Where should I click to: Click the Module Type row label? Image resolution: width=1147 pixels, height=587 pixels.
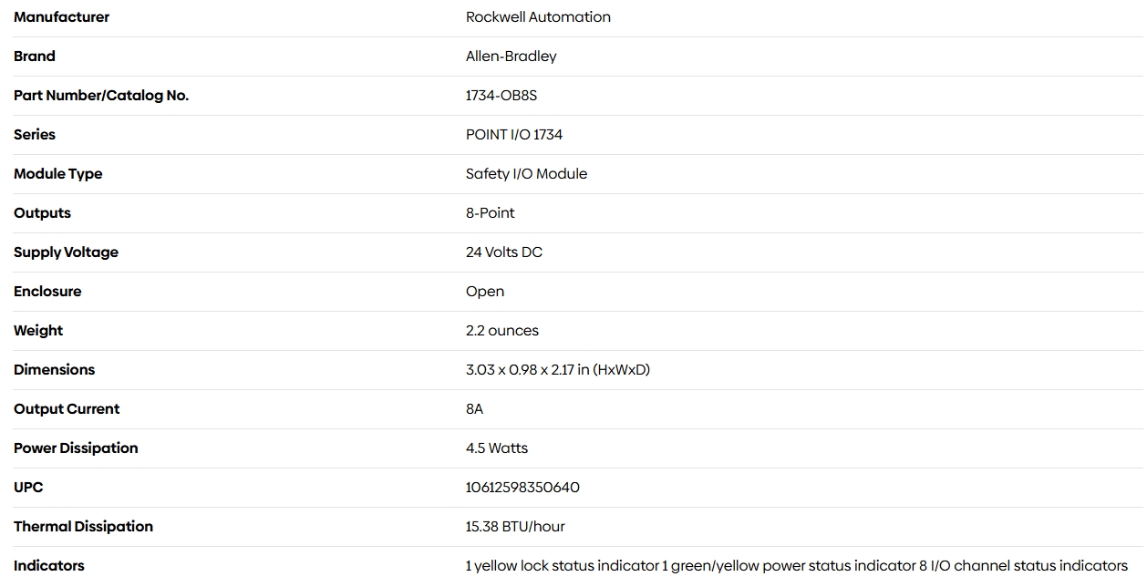coord(57,173)
